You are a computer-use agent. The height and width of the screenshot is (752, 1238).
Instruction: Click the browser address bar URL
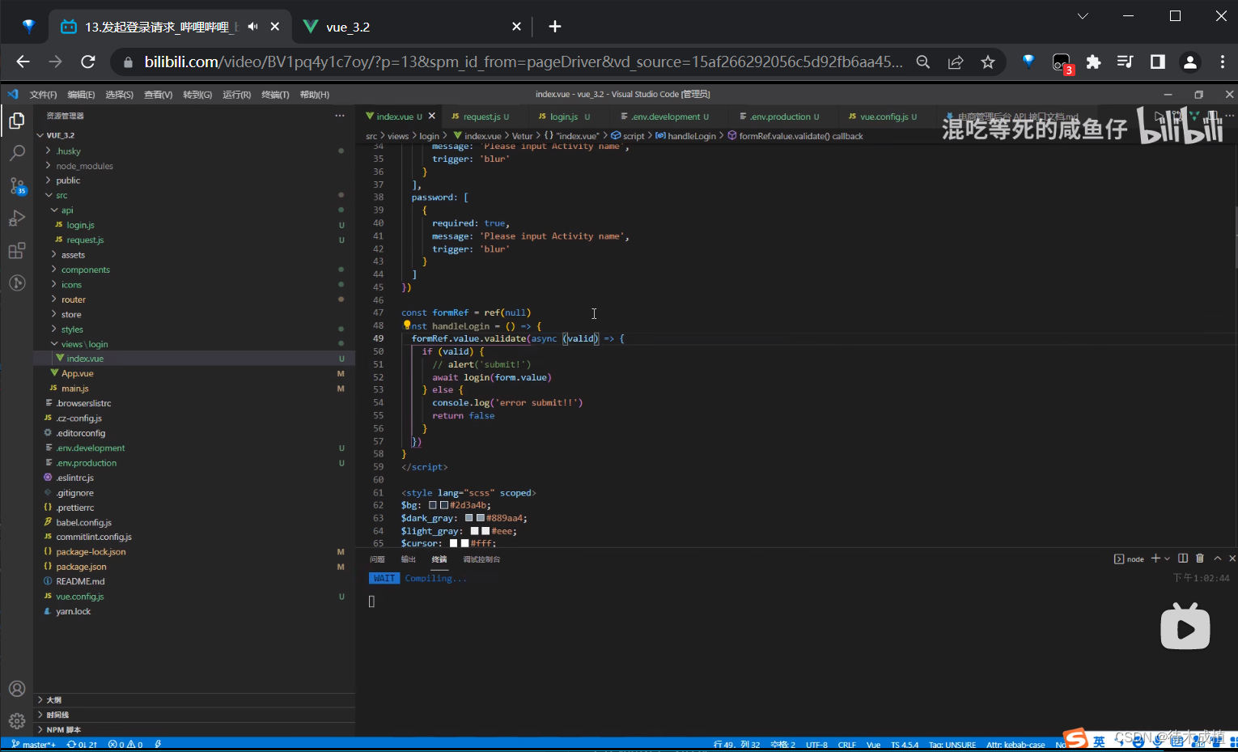coord(524,62)
